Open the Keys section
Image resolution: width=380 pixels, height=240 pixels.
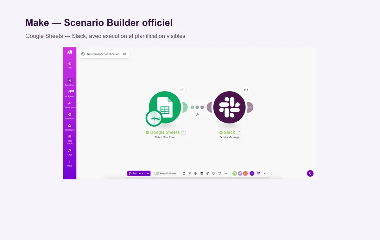tap(70, 152)
